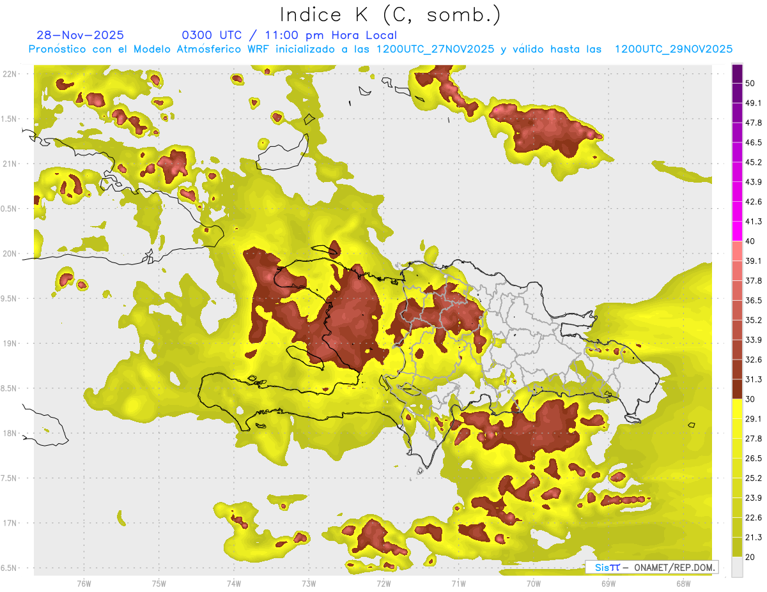The width and height of the screenshot is (767, 592).
Task: Click the '27.8' colorbar value
Action: pyautogui.click(x=754, y=439)
